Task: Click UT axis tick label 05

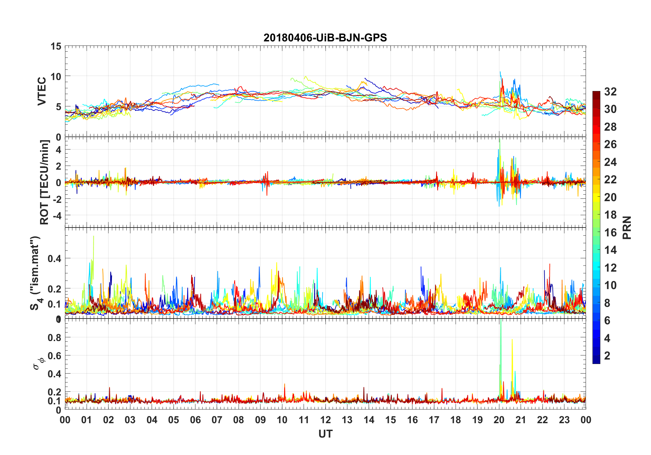Action: (174, 420)
